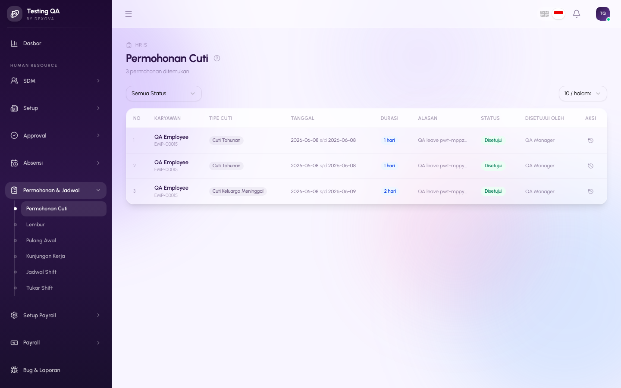
Task: Click date 2026-06-08 s/d 2026-06-09
Action: click(323, 191)
